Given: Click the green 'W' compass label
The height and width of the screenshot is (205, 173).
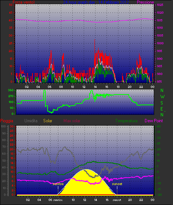Looking at the screenshot, I should [162, 97].
